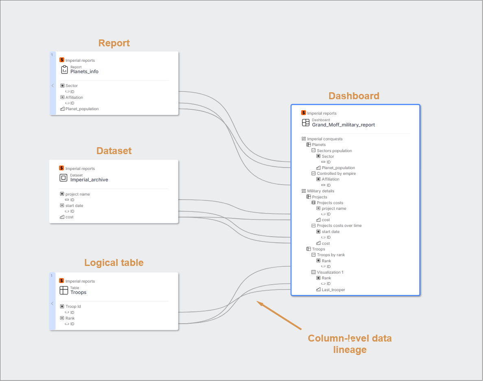483x381 pixels.
Task: Select the ID row under Affiliation in Planets_info
Action: pos(72,103)
